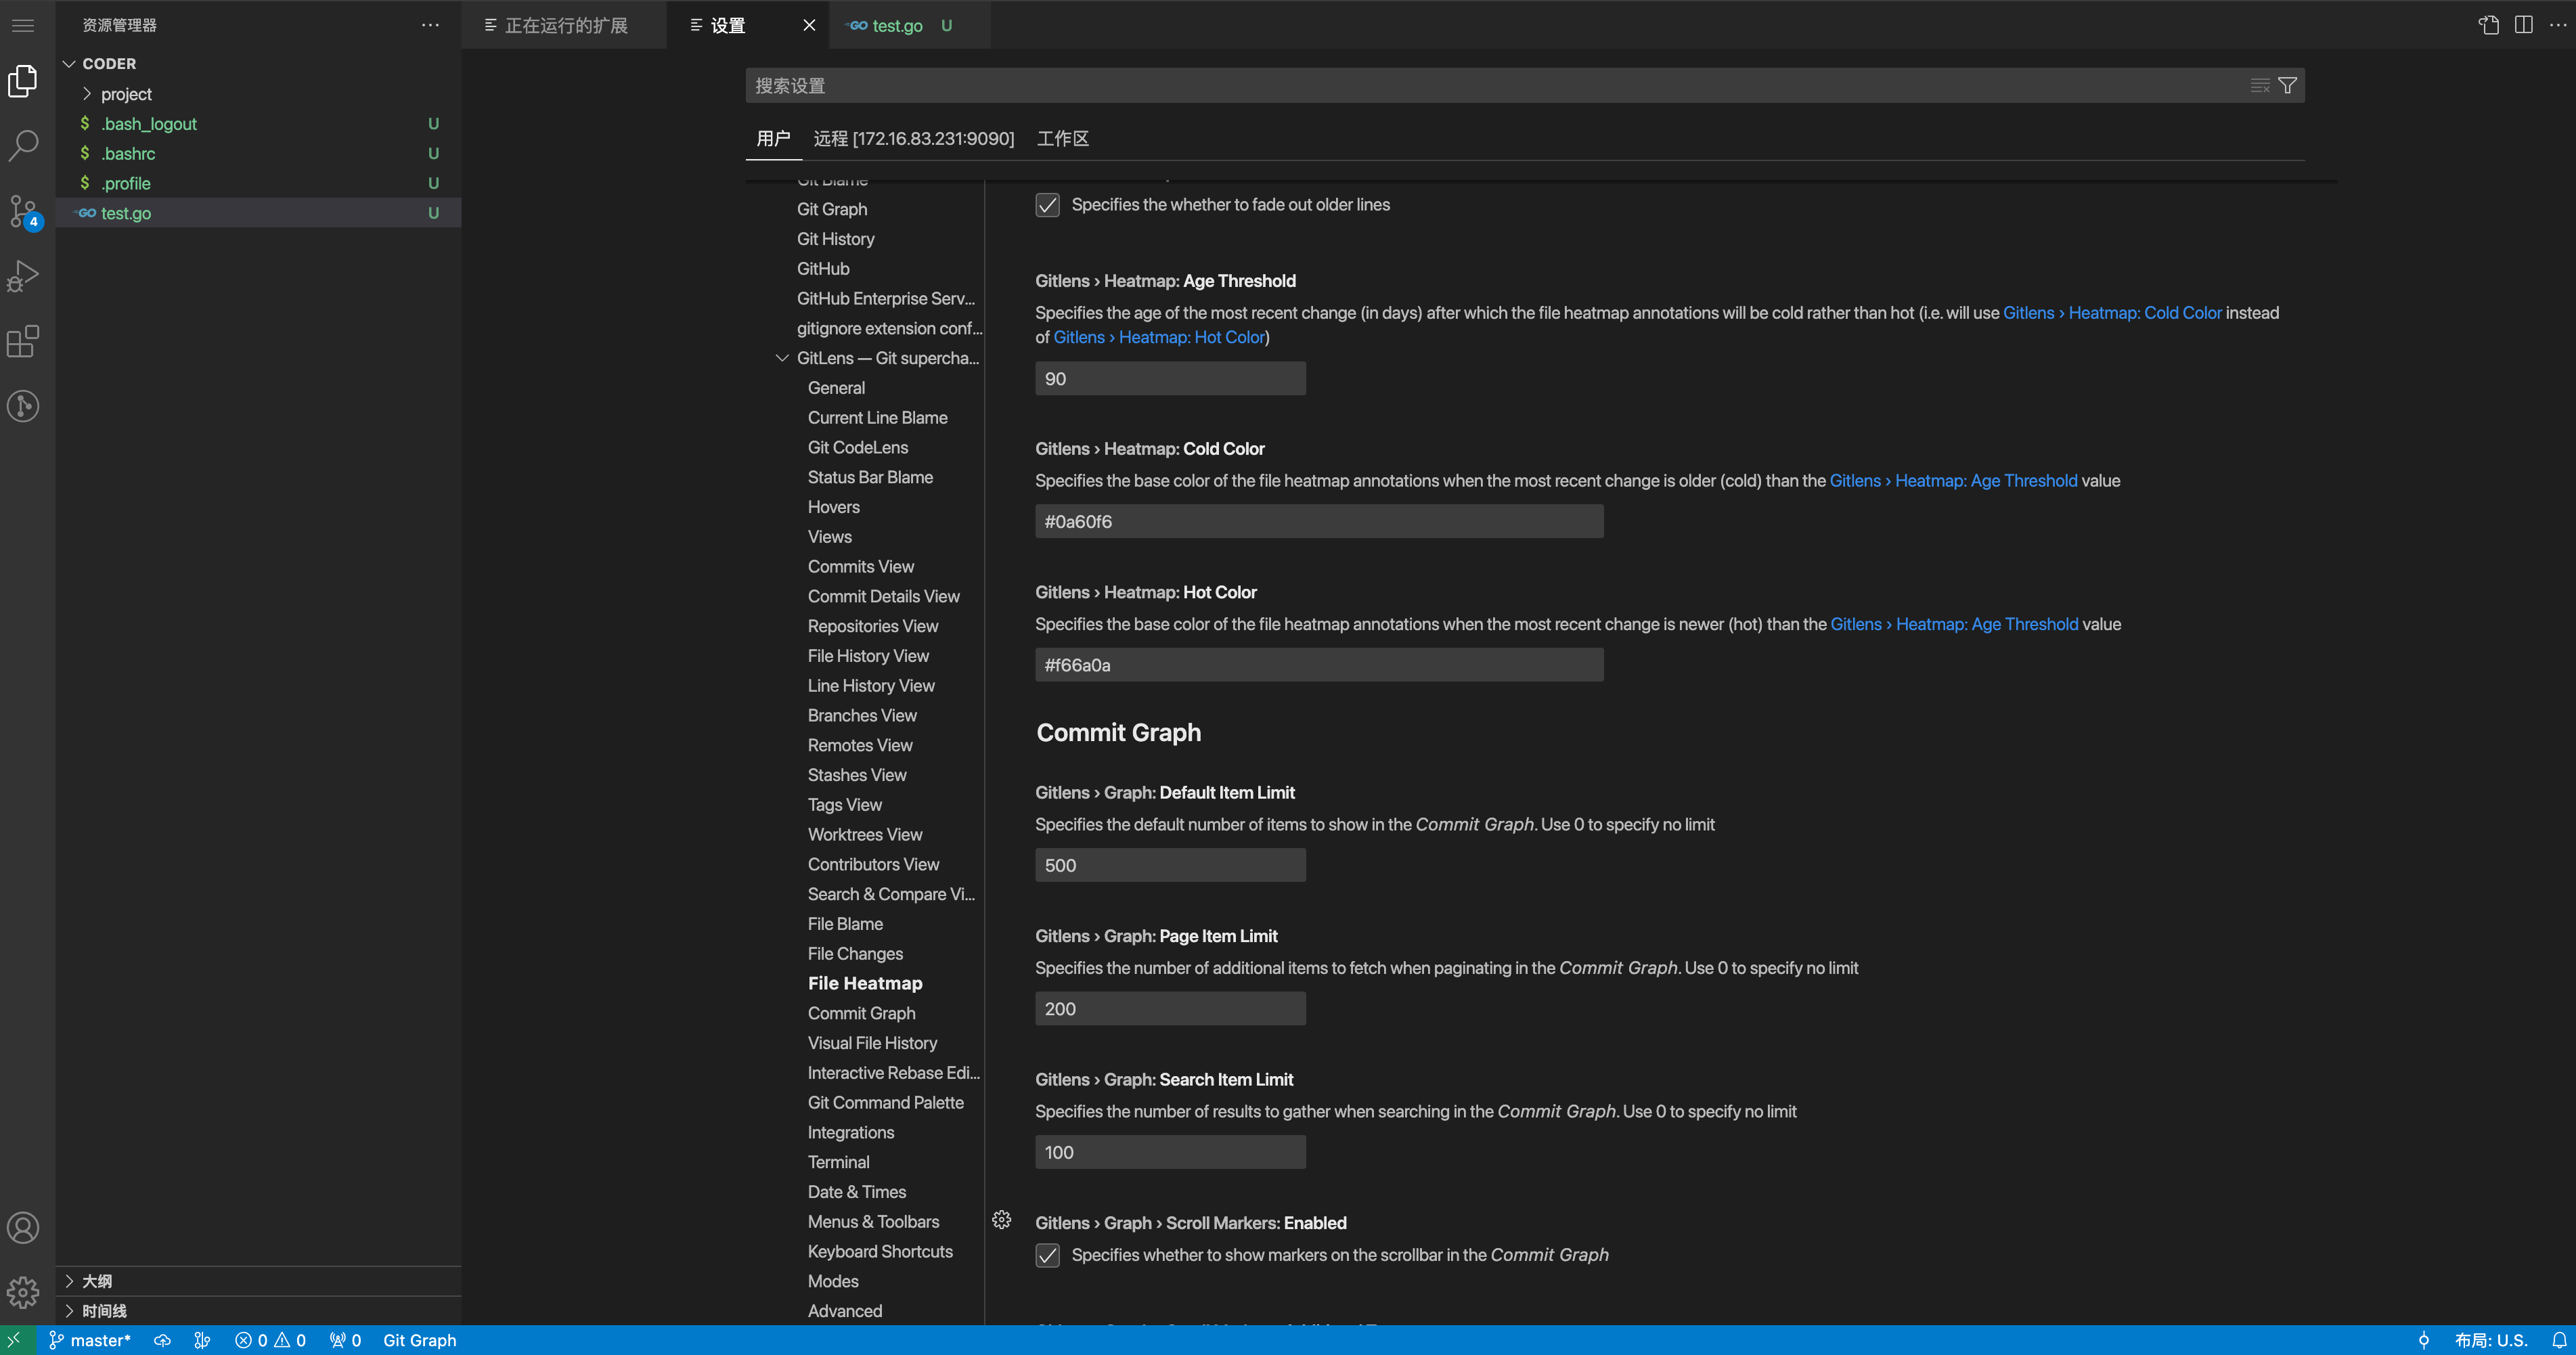This screenshot has width=2576, height=1355.
Task: Click the ports forwarded status item
Action: point(345,1340)
